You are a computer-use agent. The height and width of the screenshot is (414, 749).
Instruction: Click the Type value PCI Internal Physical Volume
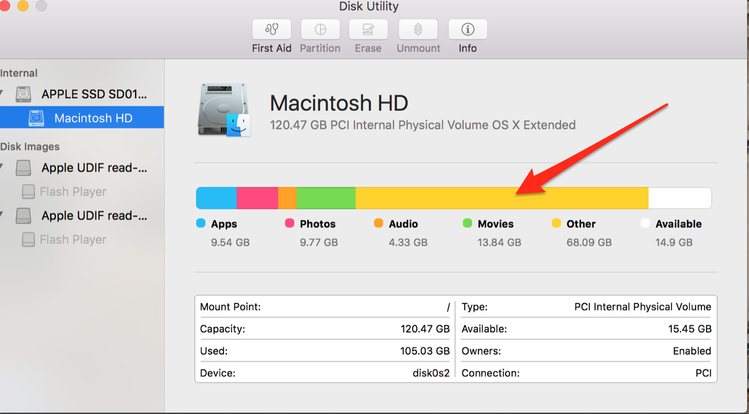(x=643, y=307)
